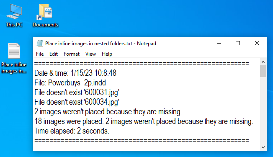
Task: Place cursor in the 600031.jpg line
Action: click(x=77, y=93)
